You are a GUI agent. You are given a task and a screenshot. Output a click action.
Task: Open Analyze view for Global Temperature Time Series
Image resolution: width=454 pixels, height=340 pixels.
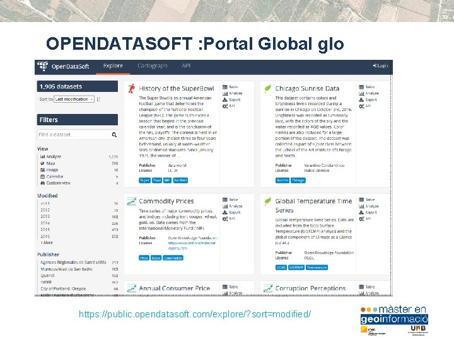click(369, 206)
